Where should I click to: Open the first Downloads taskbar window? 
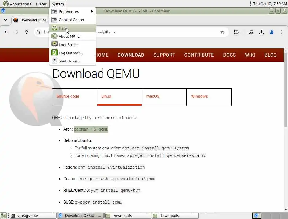point(128,216)
